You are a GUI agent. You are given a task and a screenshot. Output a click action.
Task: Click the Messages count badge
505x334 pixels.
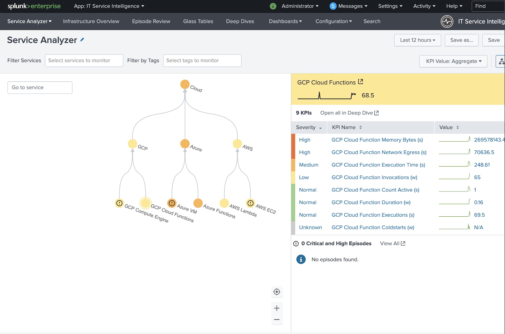click(x=333, y=6)
